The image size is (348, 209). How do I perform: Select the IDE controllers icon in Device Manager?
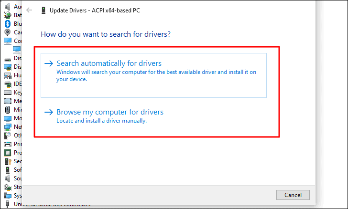tap(8, 84)
